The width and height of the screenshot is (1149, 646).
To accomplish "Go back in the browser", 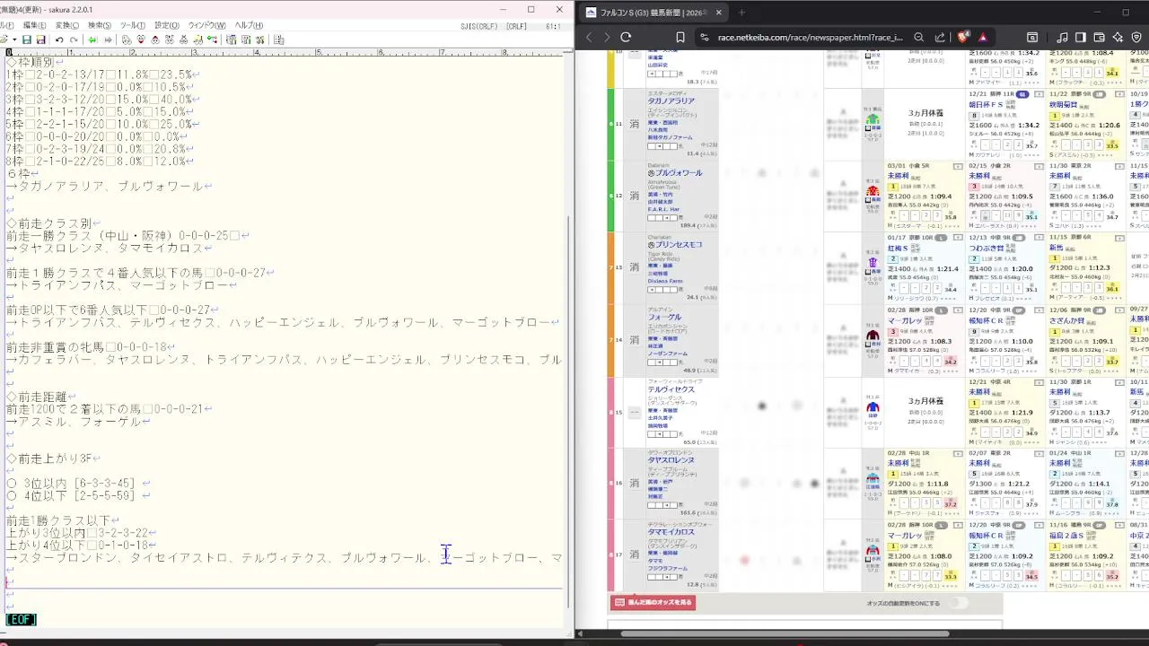I will (x=590, y=37).
